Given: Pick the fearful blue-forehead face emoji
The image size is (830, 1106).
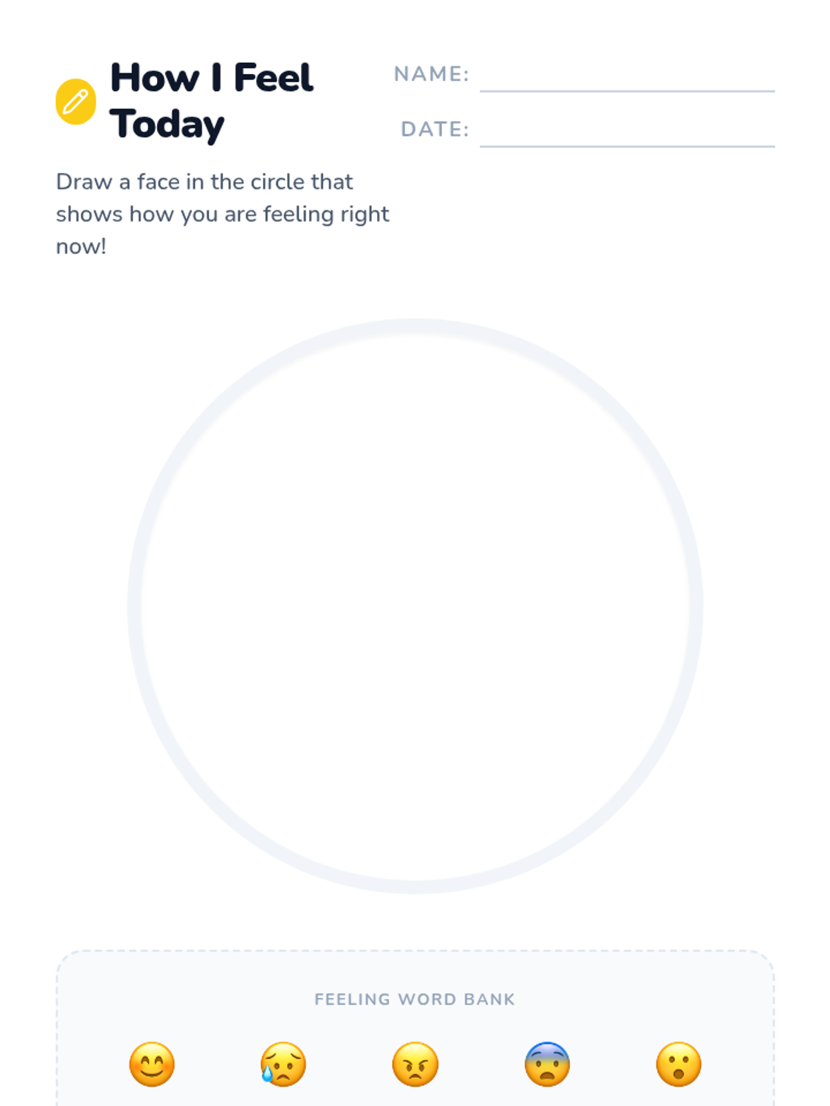Looking at the screenshot, I should point(547,1064).
